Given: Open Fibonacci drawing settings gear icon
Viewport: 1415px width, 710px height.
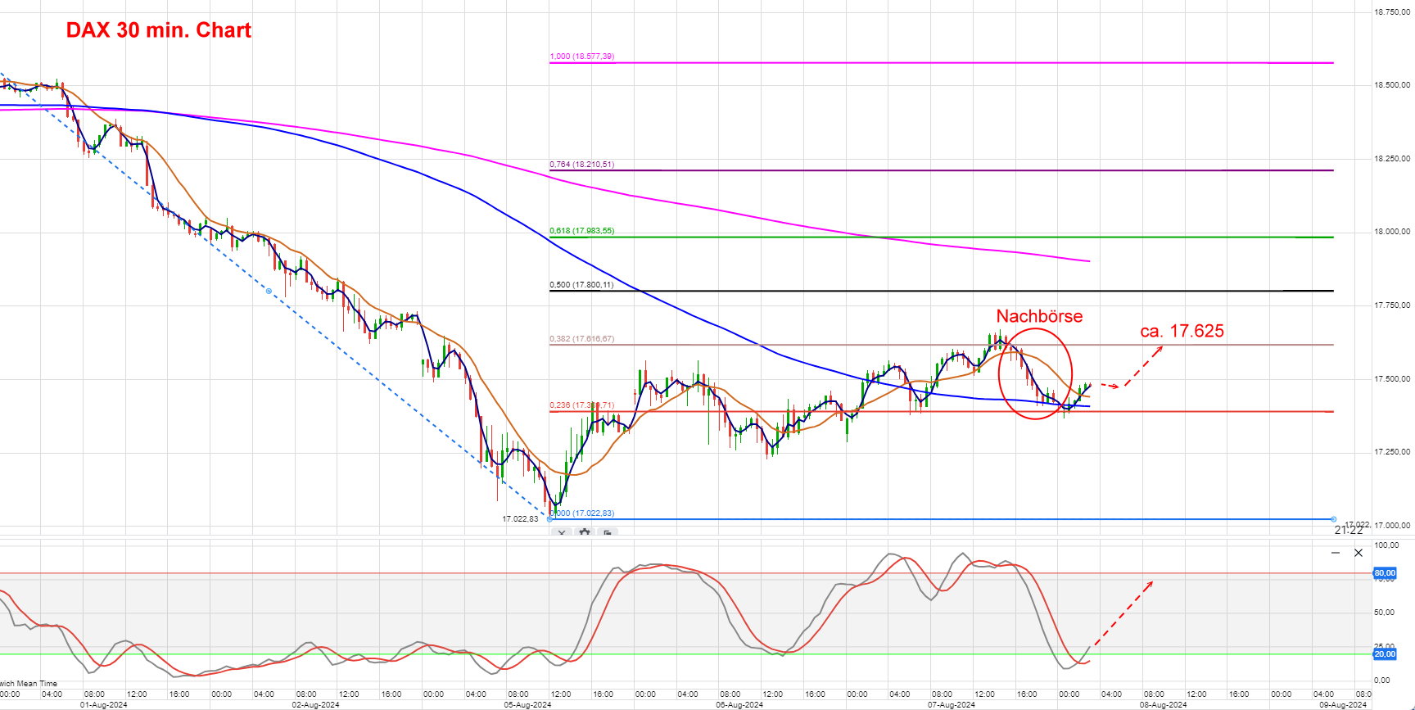Looking at the screenshot, I should 584,532.
